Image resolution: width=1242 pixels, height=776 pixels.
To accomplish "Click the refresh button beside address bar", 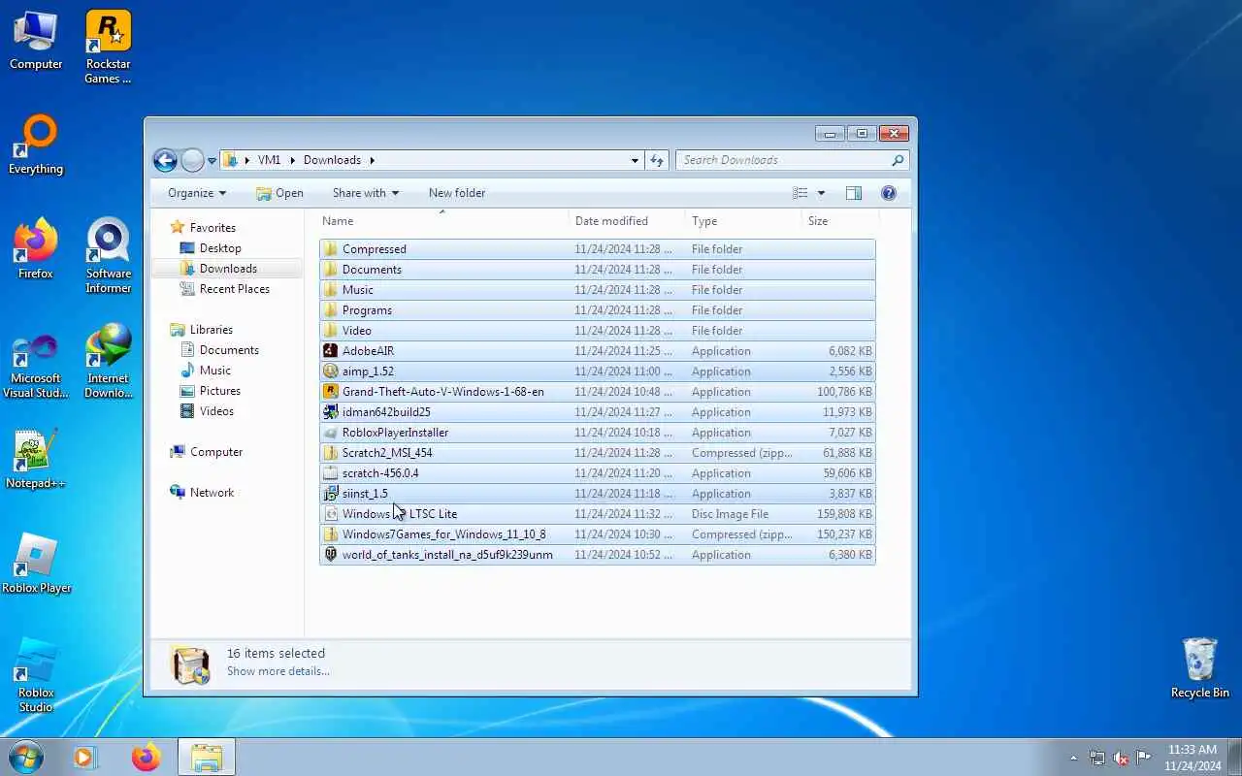I will pyautogui.click(x=657, y=160).
